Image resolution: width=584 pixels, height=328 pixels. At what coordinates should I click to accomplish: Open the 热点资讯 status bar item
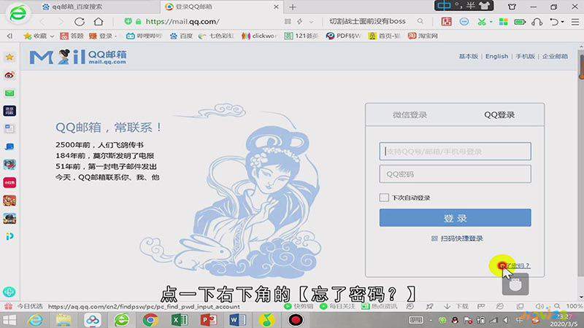click(x=379, y=306)
